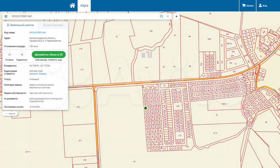
Task: Open cadastral number 39:03:070907:461 link
Action: pyautogui.click(x=38, y=33)
